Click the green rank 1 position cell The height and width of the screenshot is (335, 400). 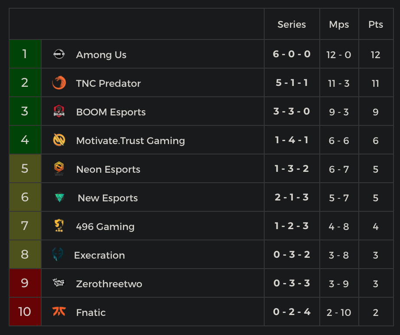click(25, 54)
